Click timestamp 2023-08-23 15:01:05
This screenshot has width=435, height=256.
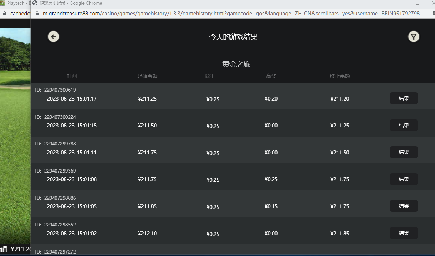[x=72, y=206]
